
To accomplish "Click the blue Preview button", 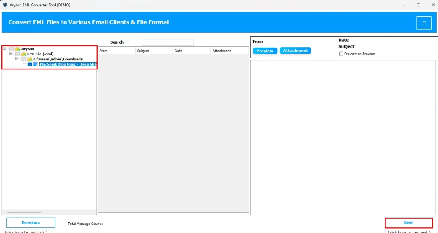I will [x=265, y=51].
